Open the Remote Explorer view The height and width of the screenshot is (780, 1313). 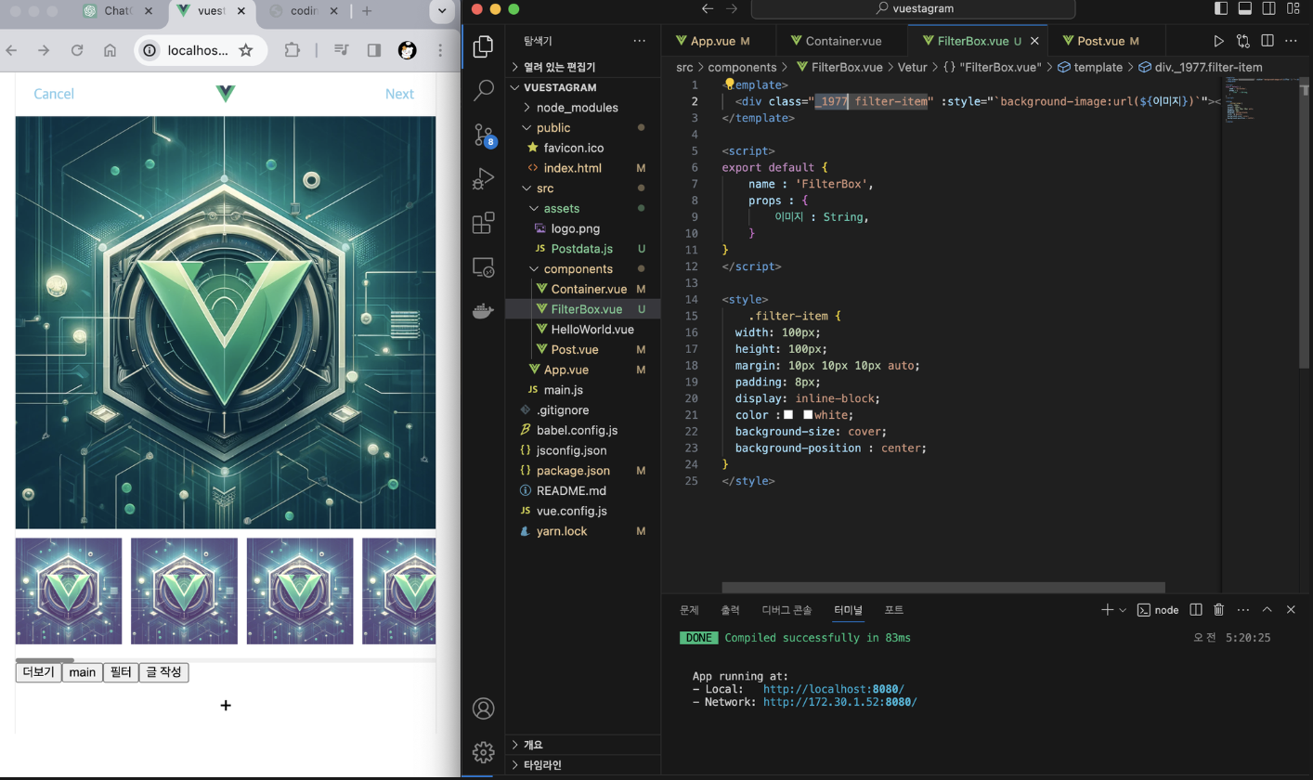tap(483, 267)
